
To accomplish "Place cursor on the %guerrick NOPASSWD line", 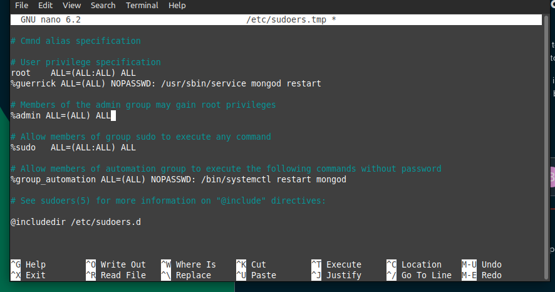I will [166, 83].
